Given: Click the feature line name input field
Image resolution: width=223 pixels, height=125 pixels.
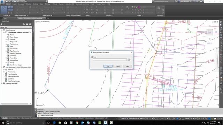Looking at the screenshot, I should tap(110, 60).
